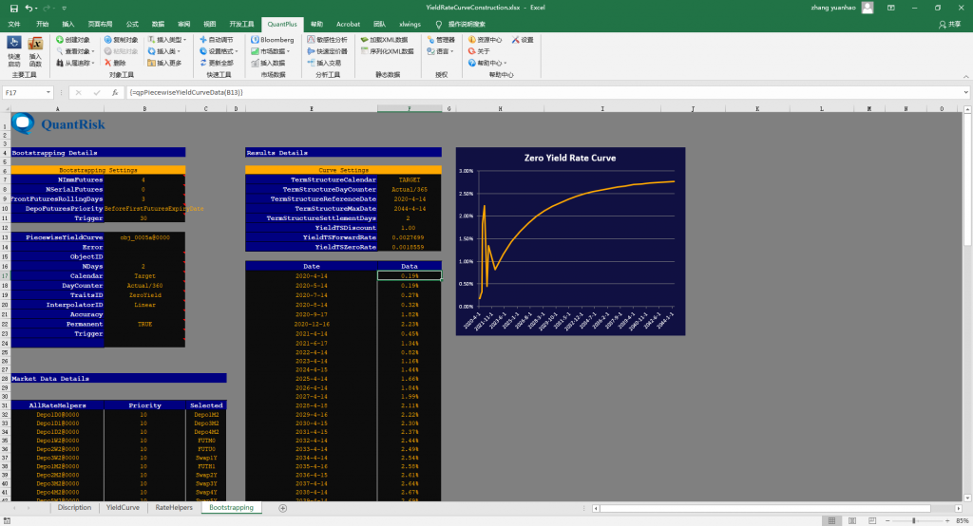
Task: Switch to 公式 Formulas ribbon tab
Action: point(132,24)
